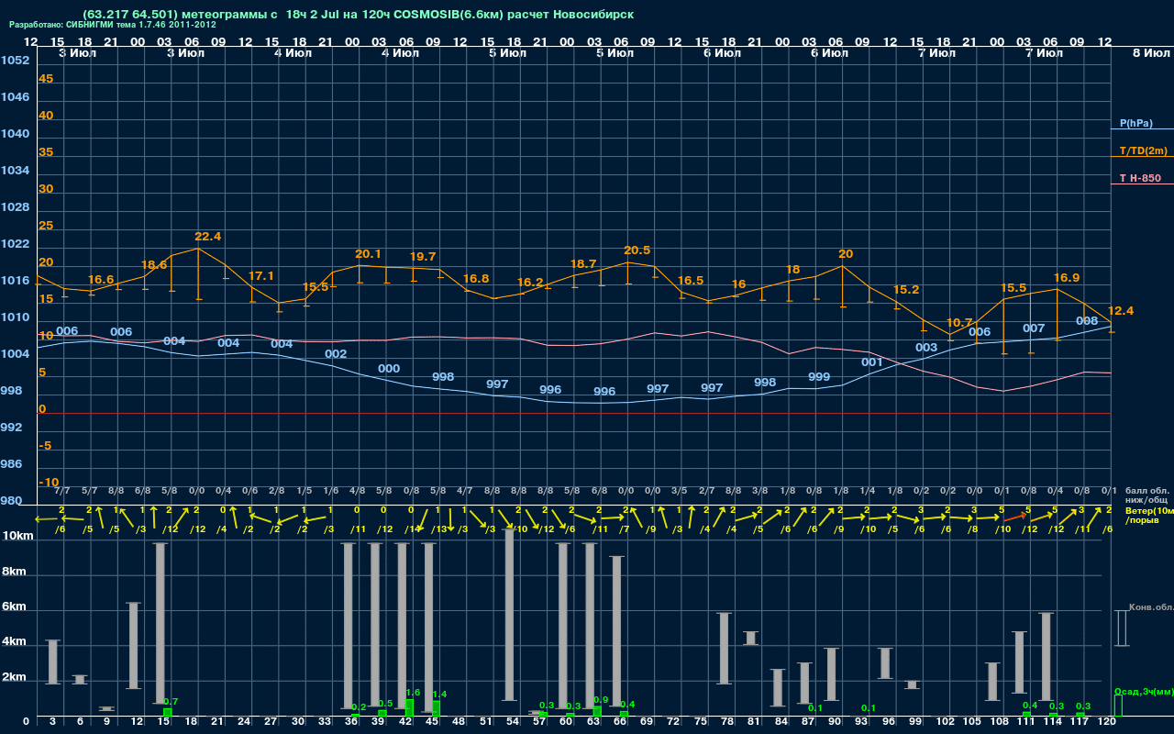This screenshot has width=1174, height=734.
Task: Select the T/TD(2m) legend label
Action: pyautogui.click(x=1143, y=150)
